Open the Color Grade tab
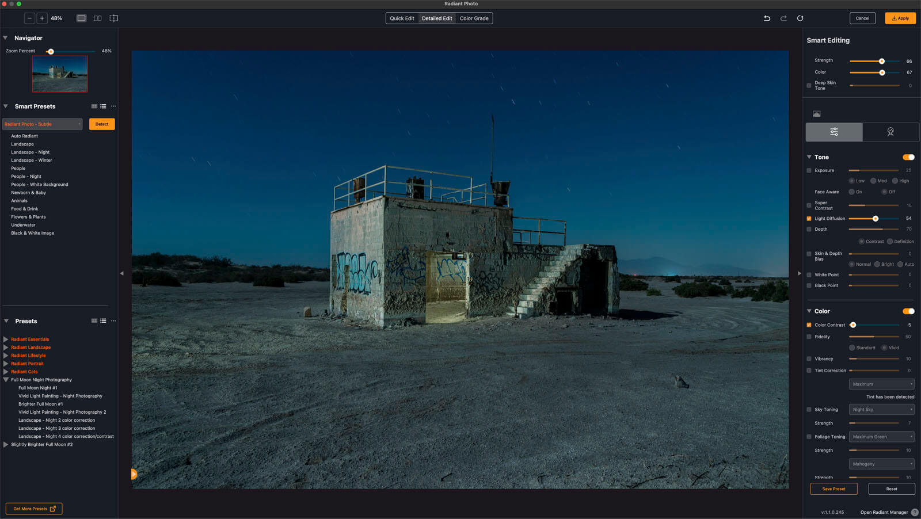The width and height of the screenshot is (921, 519). point(474,18)
